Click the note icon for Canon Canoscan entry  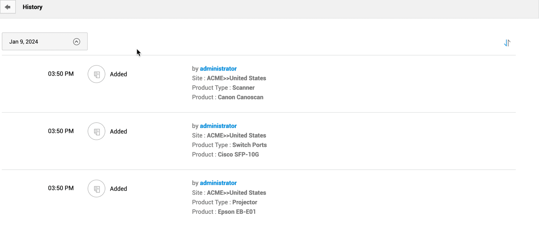tap(96, 74)
